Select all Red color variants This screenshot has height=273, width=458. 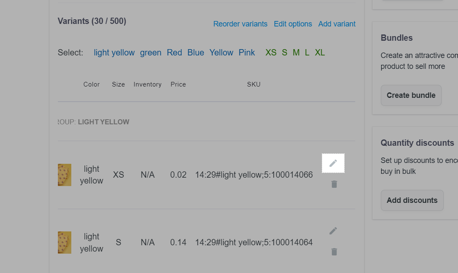point(174,52)
